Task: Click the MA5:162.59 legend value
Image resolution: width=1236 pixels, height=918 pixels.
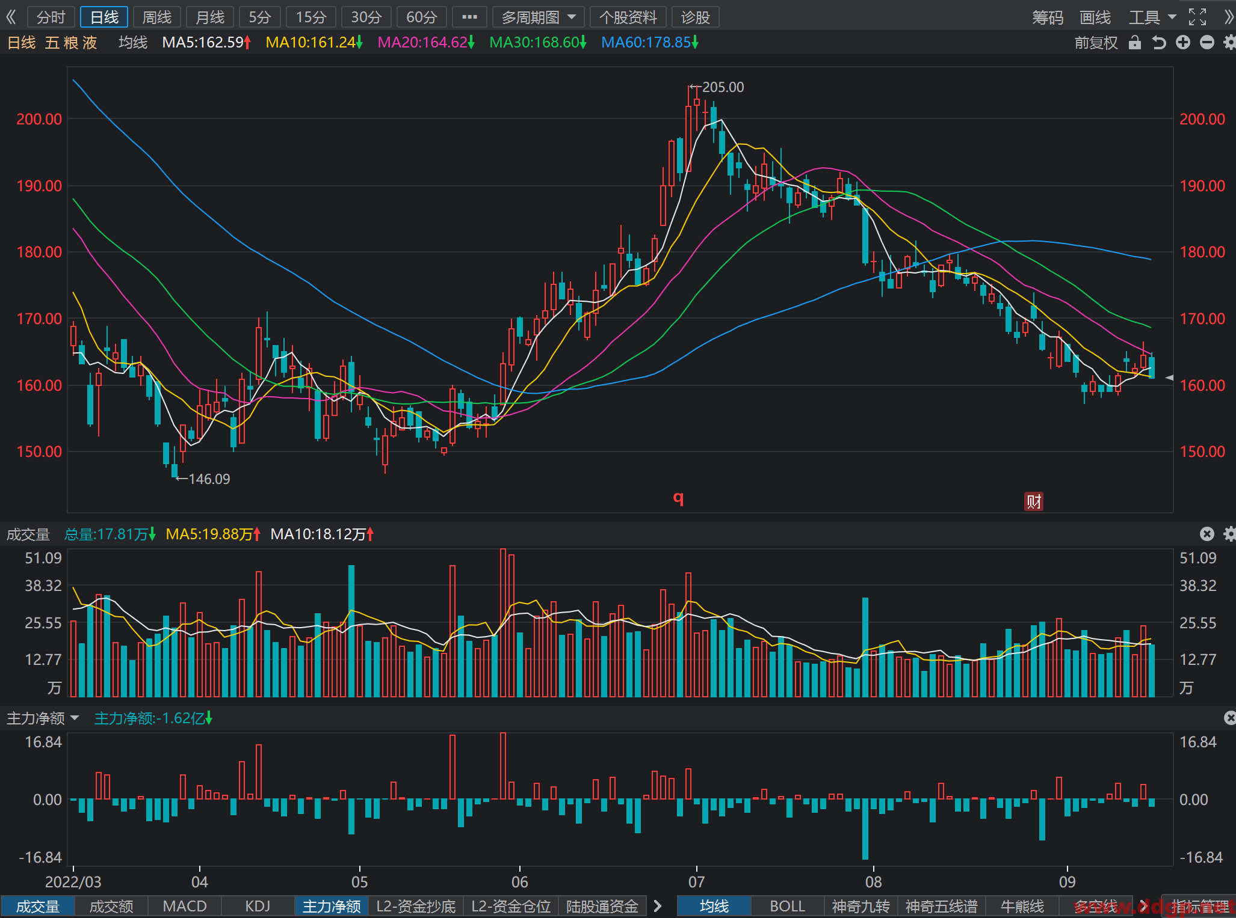Action: [206, 42]
